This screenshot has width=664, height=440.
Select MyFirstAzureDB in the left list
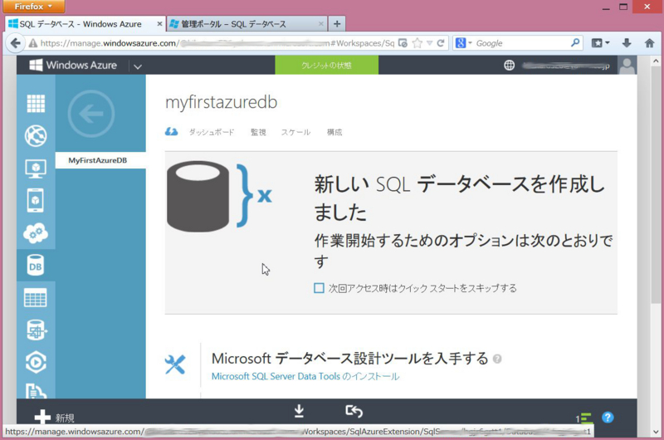coord(100,160)
